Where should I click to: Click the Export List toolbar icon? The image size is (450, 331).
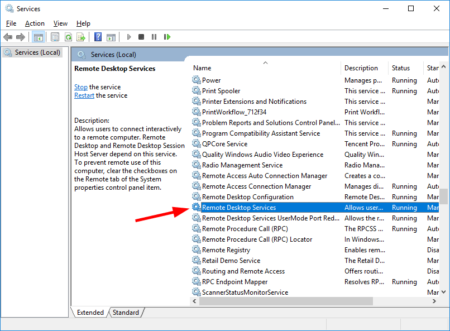click(x=81, y=37)
